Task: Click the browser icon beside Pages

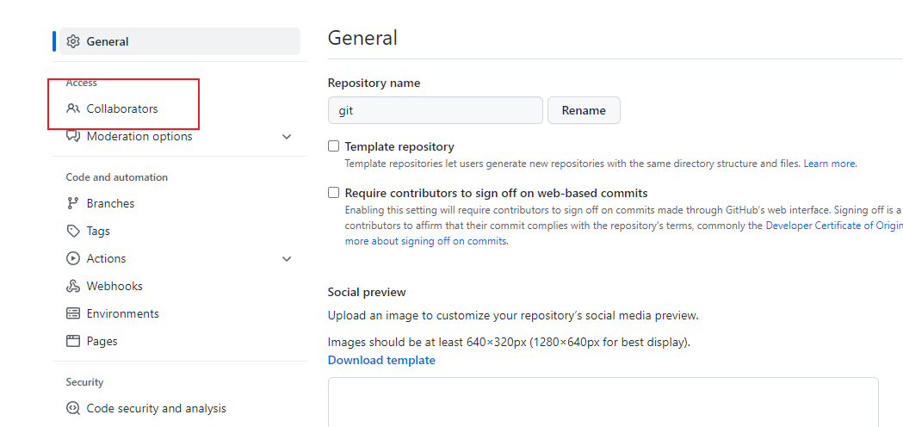Action: [x=72, y=341]
